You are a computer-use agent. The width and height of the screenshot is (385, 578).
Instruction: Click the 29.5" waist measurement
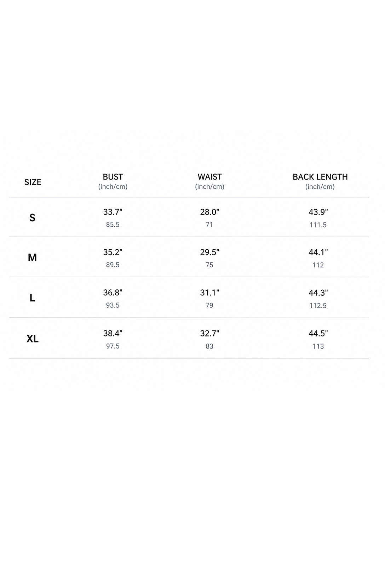coord(209,252)
